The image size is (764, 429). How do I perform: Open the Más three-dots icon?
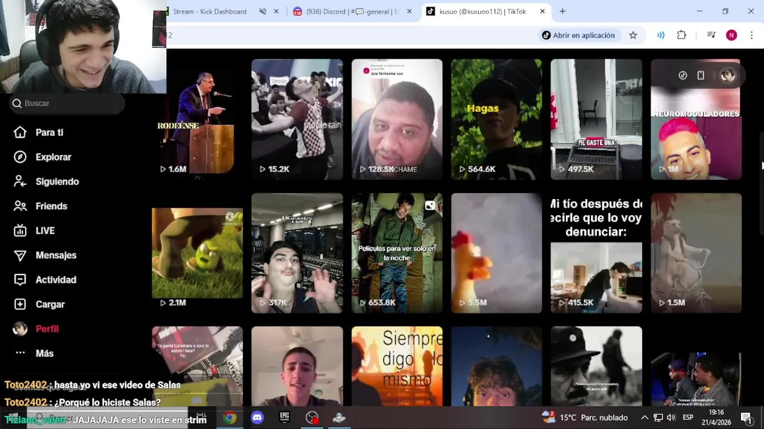[x=20, y=353]
